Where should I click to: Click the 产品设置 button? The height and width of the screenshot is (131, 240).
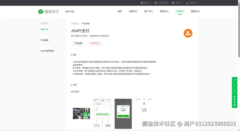tap(78, 43)
